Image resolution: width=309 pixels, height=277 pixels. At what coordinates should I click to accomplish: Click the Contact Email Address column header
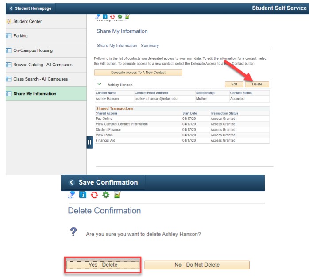point(151,93)
